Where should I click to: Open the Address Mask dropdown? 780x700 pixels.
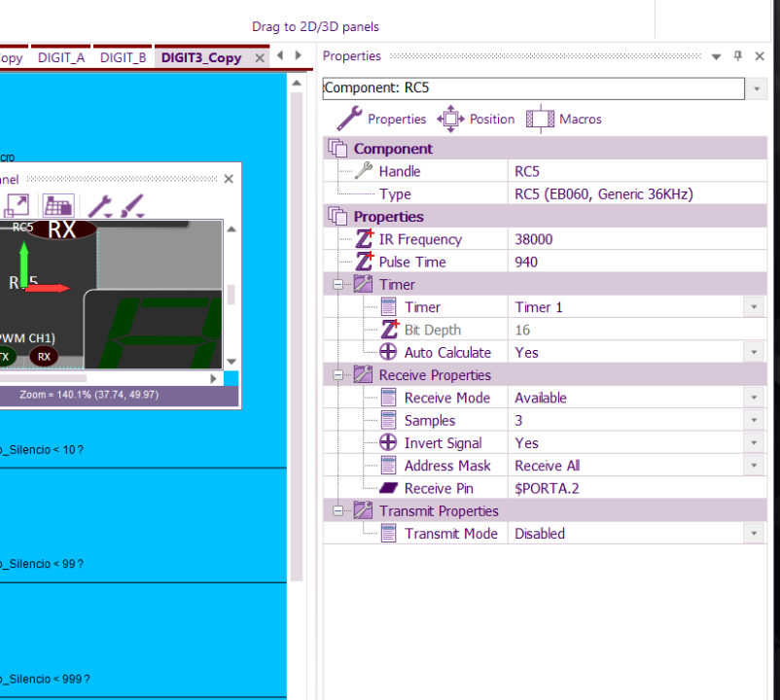click(x=754, y=466)
